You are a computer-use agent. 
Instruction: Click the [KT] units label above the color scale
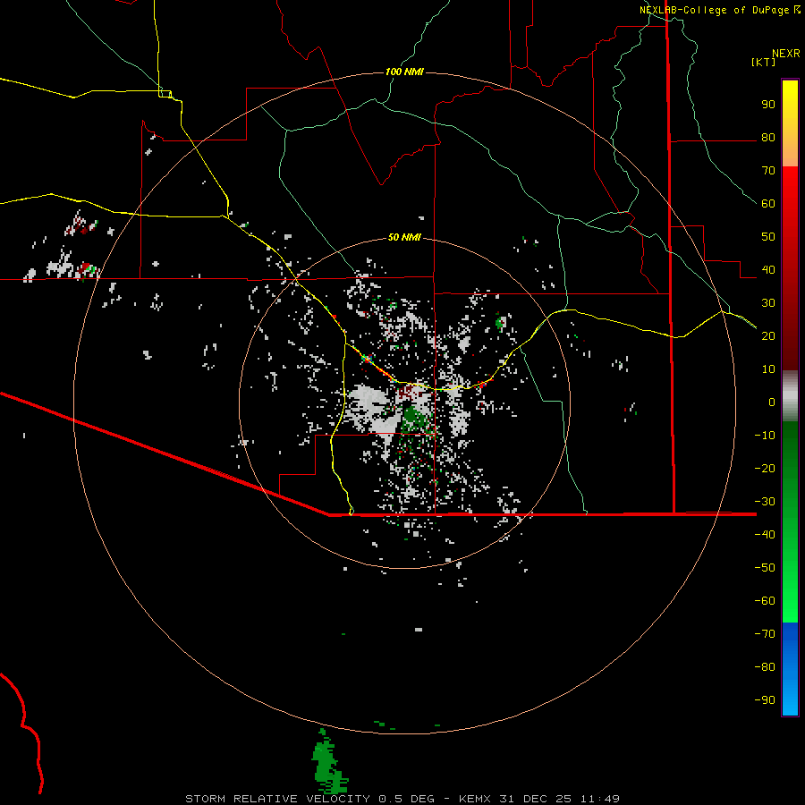pyautogui.click(x=764, y=62)
